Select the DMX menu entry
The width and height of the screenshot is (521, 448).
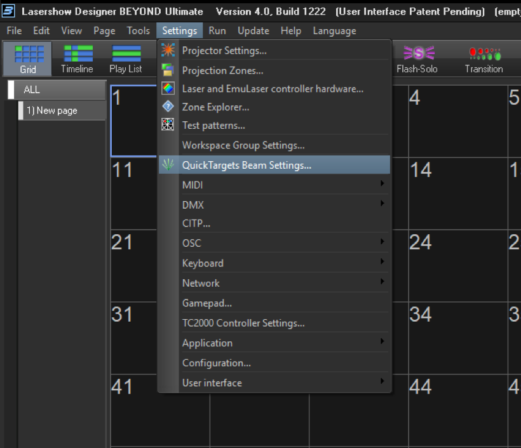point(274,205)
